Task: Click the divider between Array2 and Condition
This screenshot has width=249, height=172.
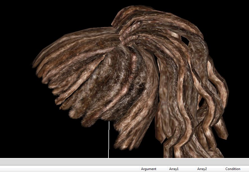Action: [224, 169]
